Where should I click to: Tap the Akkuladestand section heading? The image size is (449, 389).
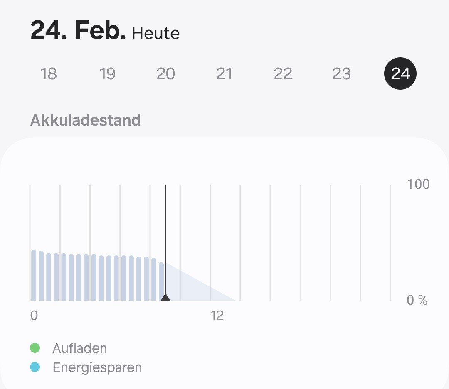(85, 120)
